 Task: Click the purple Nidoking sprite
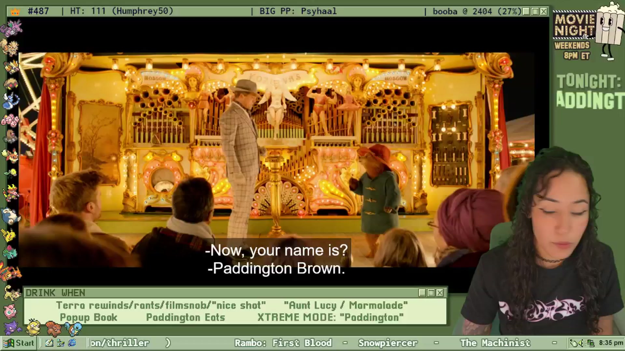[11, 28]
